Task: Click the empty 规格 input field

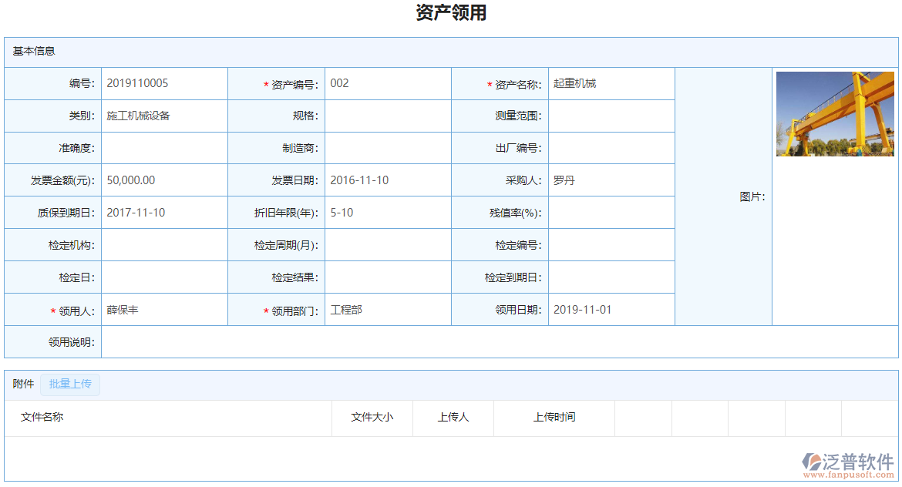Action: click(x=387, y=116)
